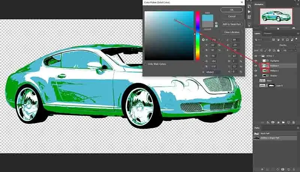Open the Layers panel options menu
This screenshot has height=172, width=300.
(298, 34)
